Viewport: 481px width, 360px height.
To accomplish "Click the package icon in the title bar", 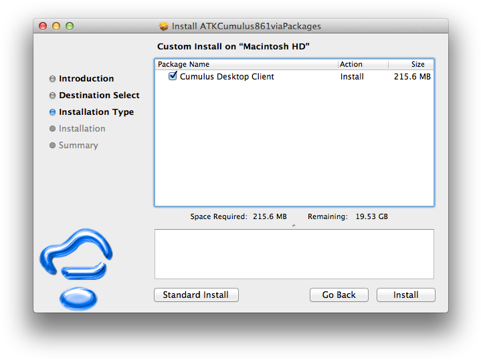I will [164, 27].
